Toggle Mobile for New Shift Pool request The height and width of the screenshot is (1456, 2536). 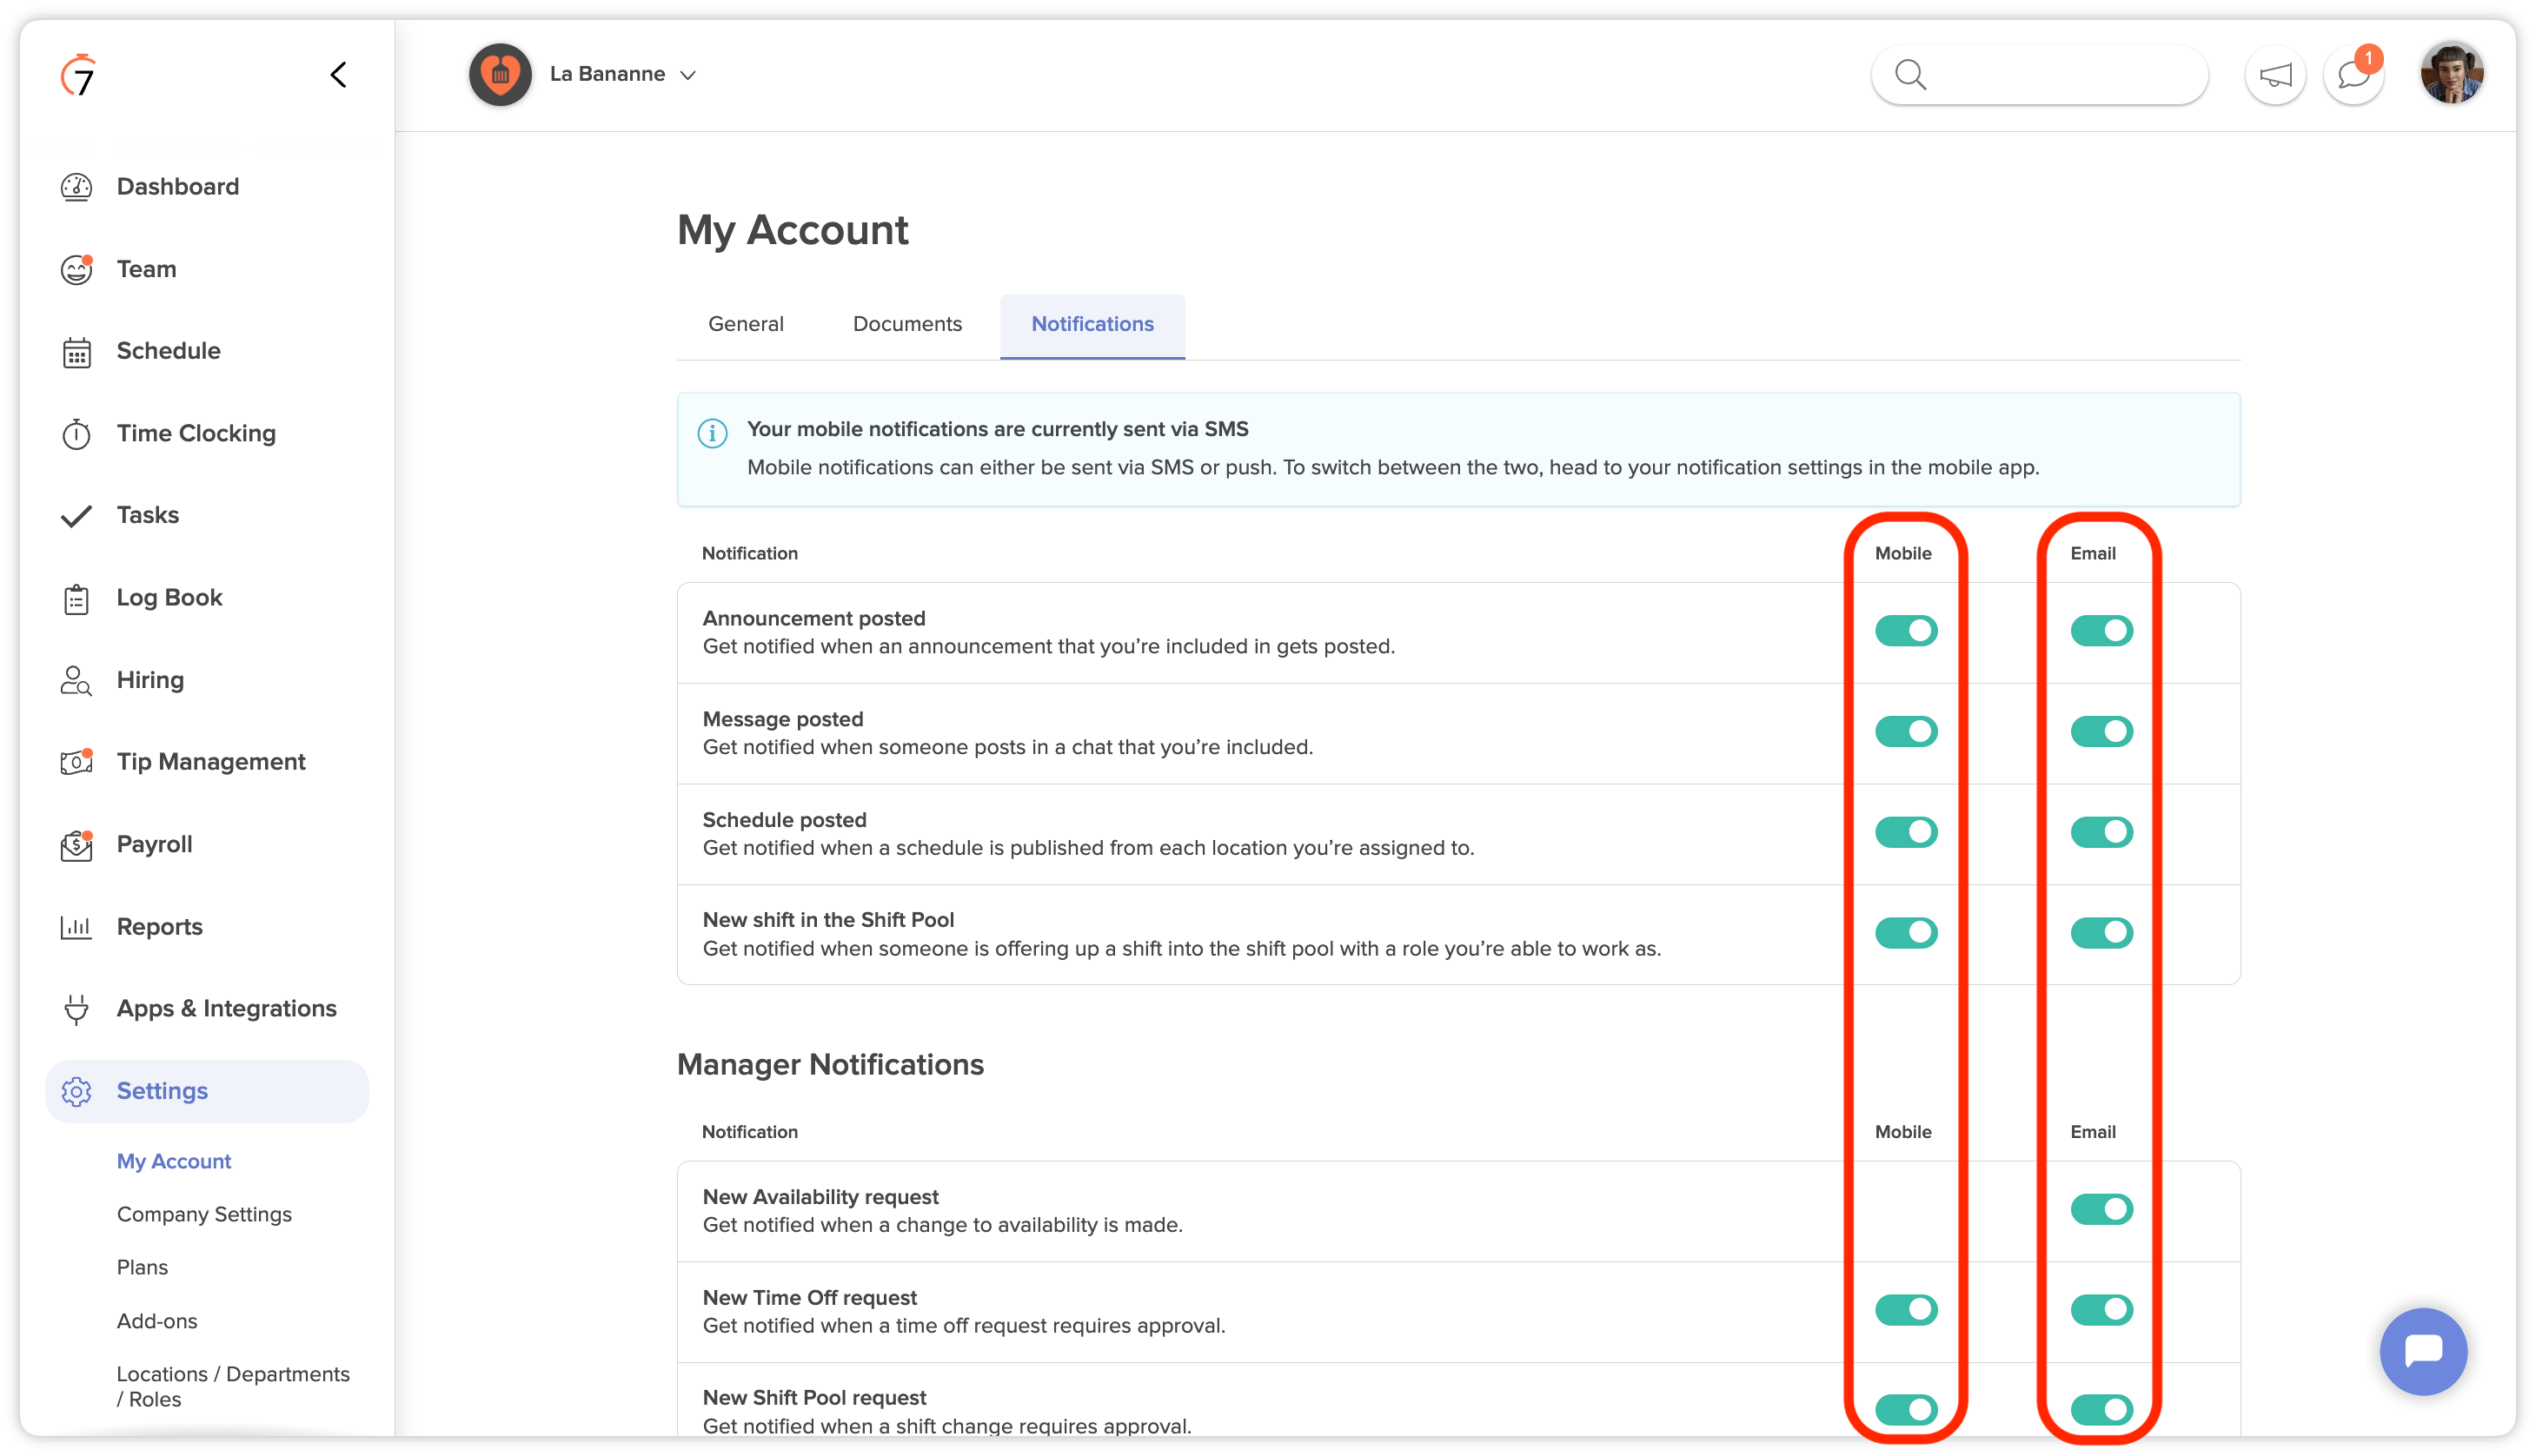click(1906, 1410)
